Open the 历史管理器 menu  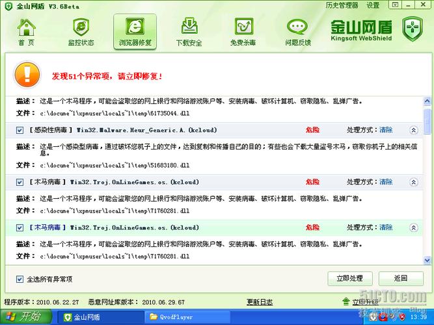pyautogui.click(x=342, y=5)
